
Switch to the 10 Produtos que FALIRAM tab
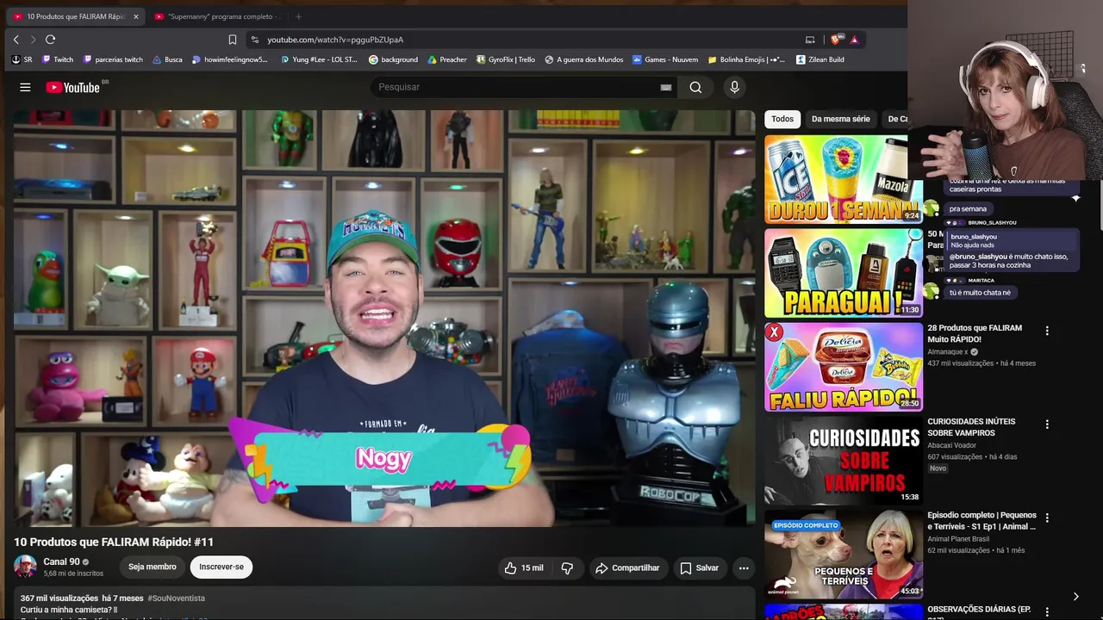point(76,16)
